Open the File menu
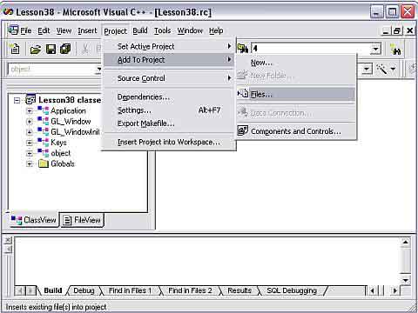 (26, 30)
